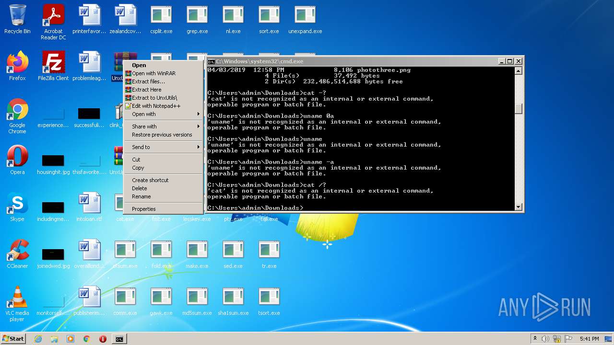Select csplit.exe file on desktop
Viewport: 614px width, 345px height.
point(161,19)
